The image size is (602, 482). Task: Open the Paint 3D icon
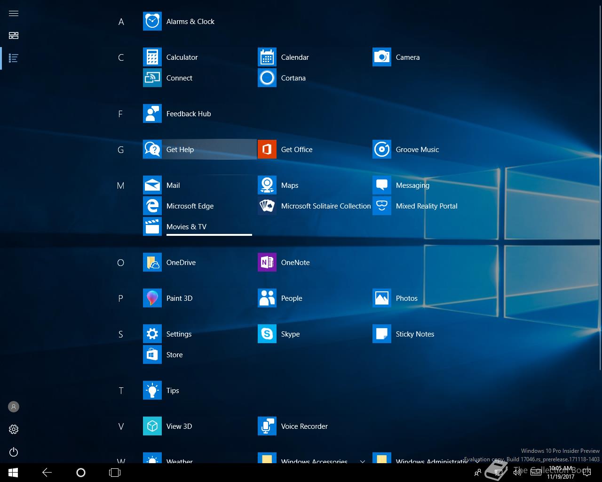152,298
